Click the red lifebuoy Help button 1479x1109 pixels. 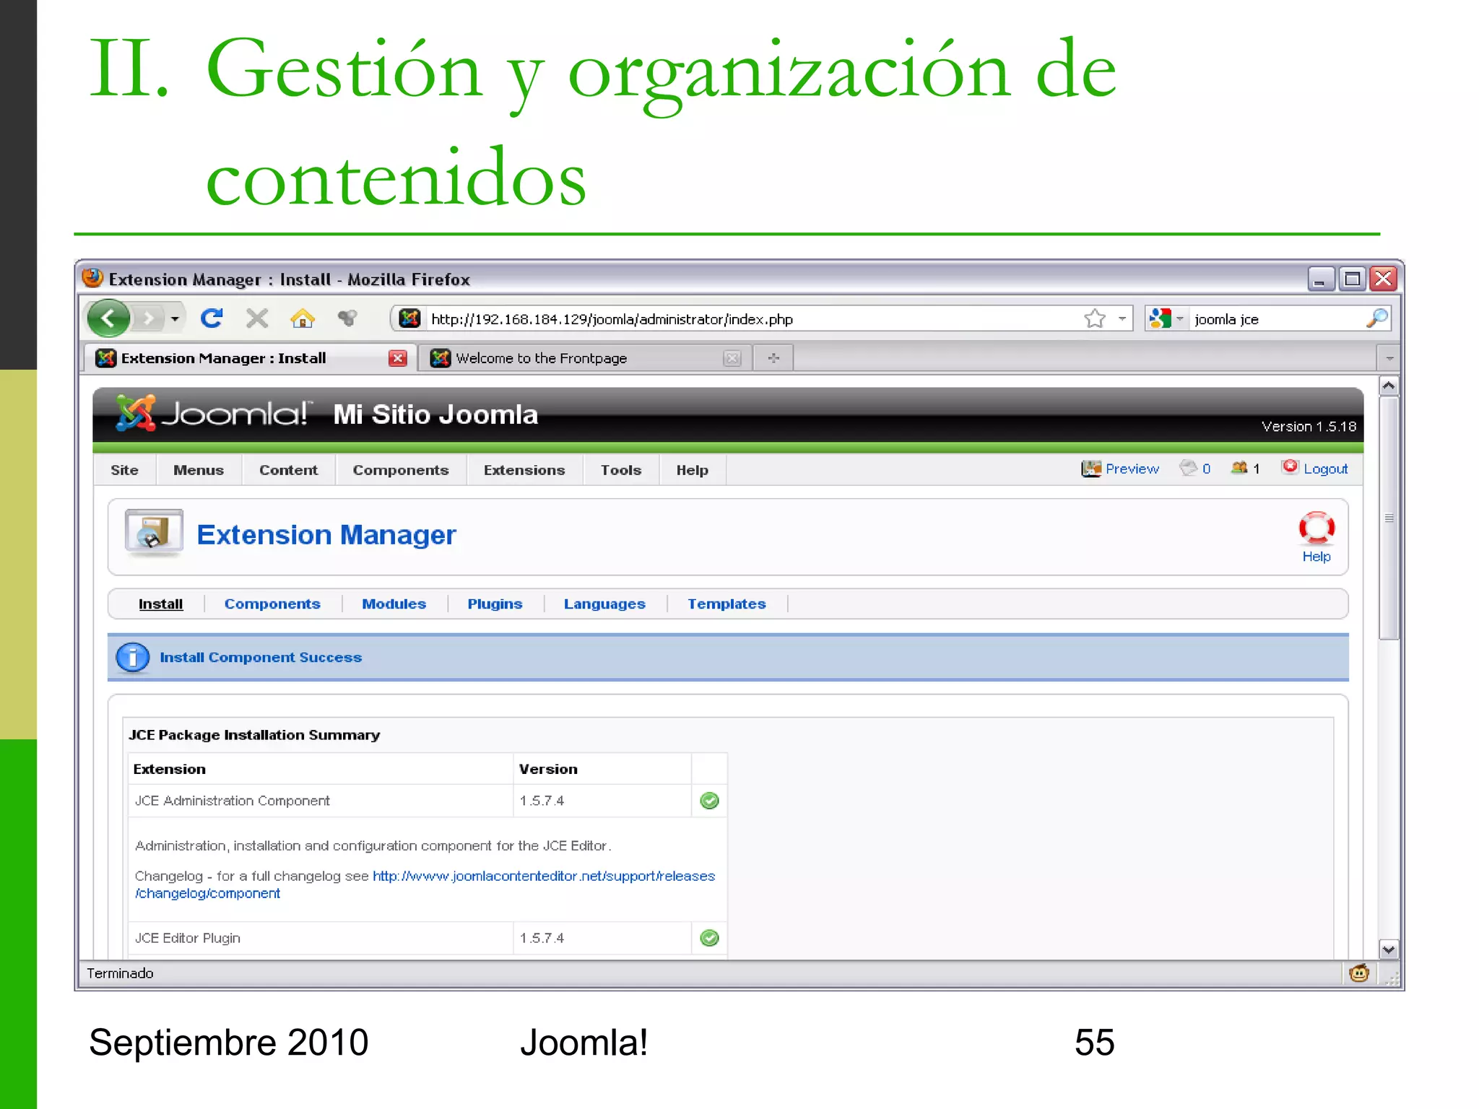tap(1317, 536)
